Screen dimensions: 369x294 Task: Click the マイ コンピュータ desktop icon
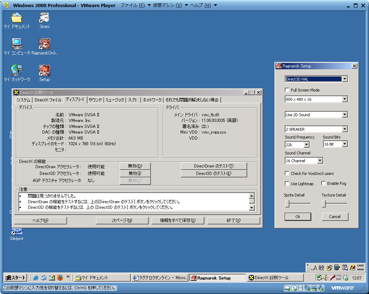[17, 44]
